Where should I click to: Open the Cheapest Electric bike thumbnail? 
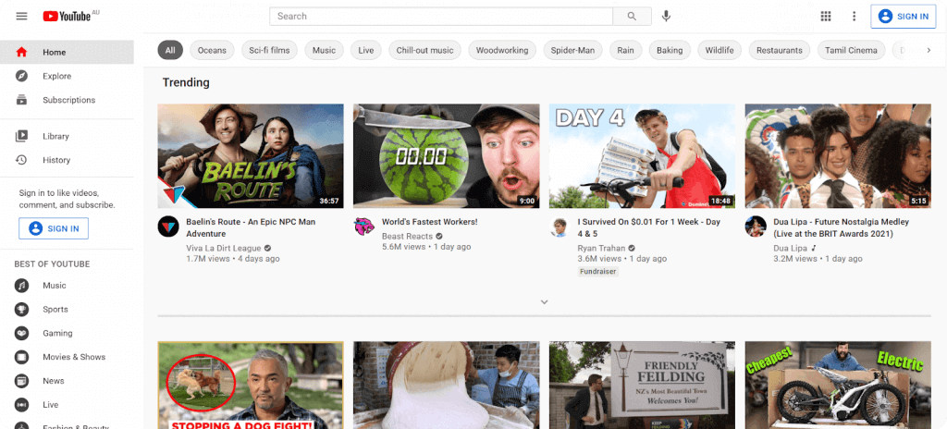(x=838, y=386)
